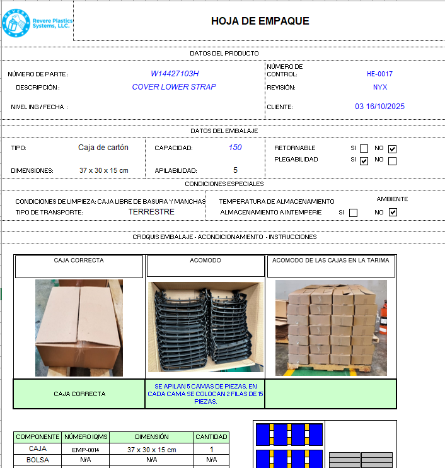Screen dimensions: 445x468
Task: Select the cardboard box photo under CAJA CORRECTA
Action: pos(79,328)
